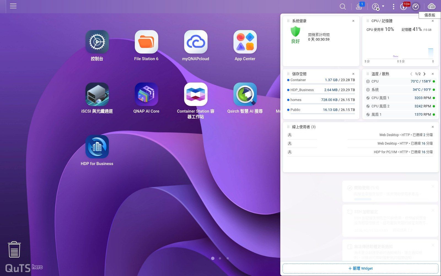Select first desktop page dot
The image size is (441, 276).
(213, 258)
